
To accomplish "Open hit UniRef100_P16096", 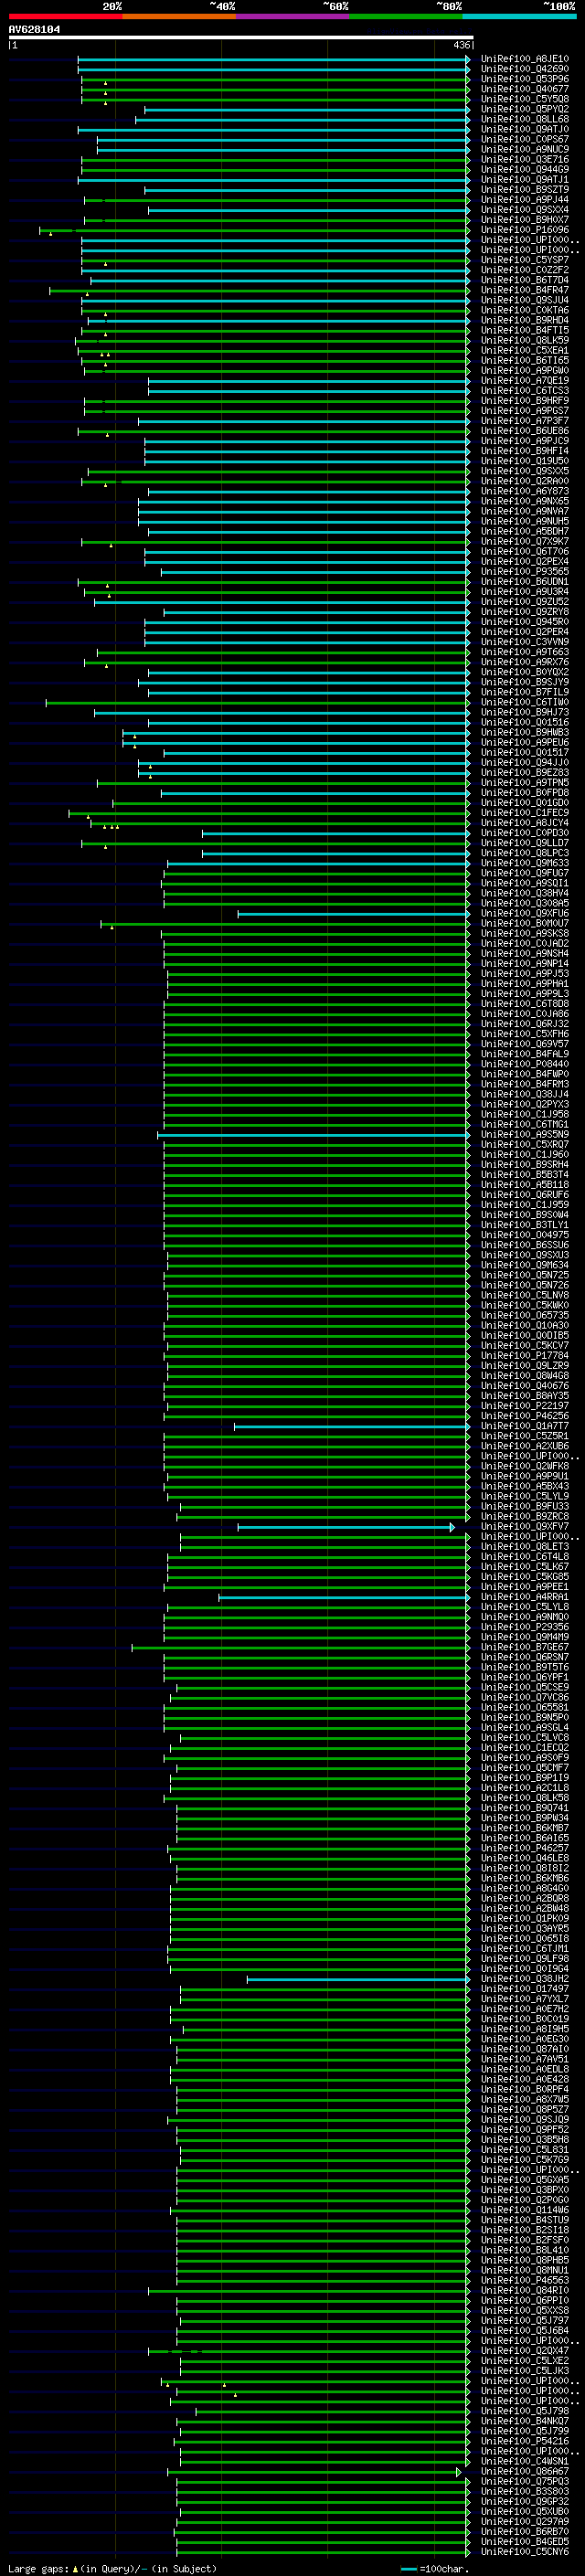I will click(525, 230).
